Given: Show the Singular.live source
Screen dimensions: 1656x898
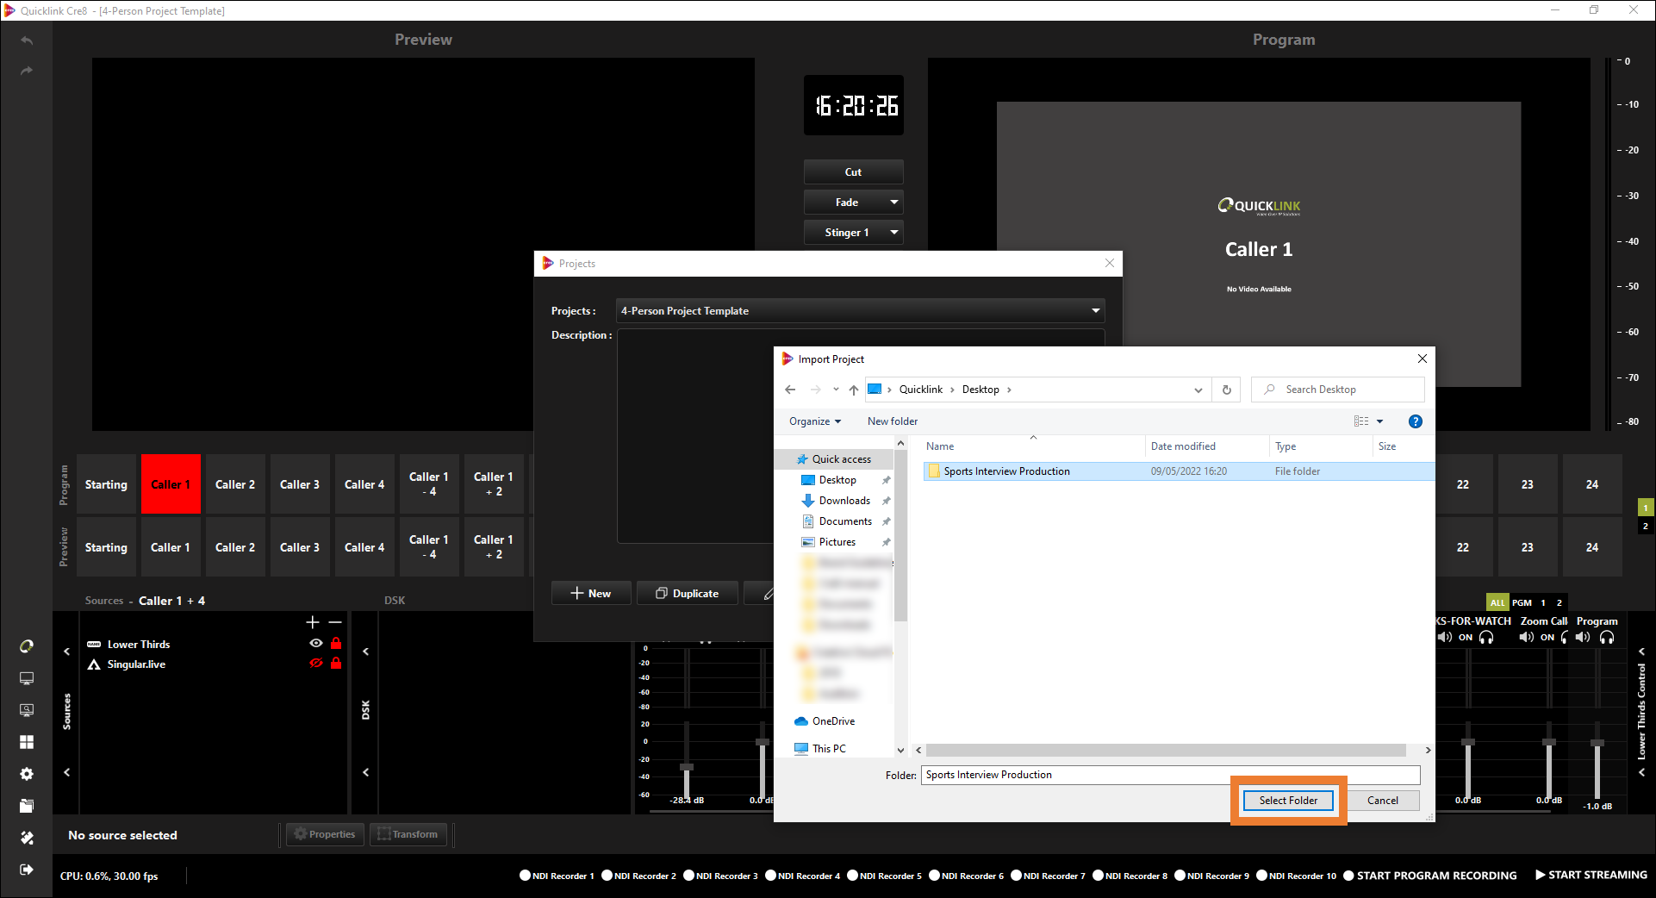Looking at the screenshot, I should pos(316,664).
